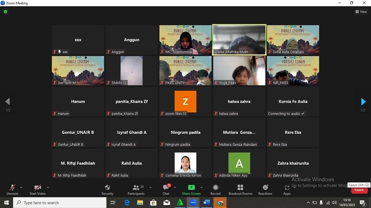This screenshot has height=208, width=371.
Task: Open the View layout menu
Action: (x=361, y=12)
